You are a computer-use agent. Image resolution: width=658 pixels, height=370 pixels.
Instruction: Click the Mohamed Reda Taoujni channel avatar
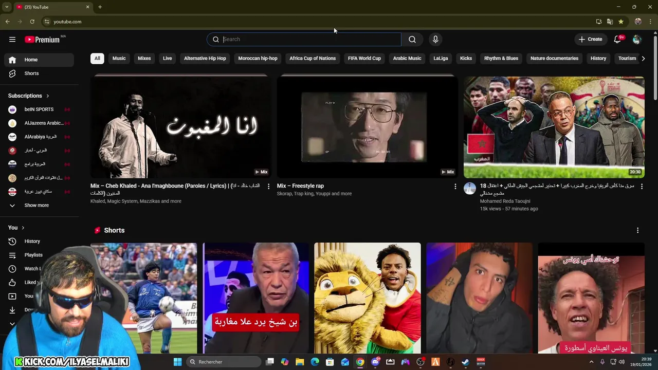tap(470, 188)
